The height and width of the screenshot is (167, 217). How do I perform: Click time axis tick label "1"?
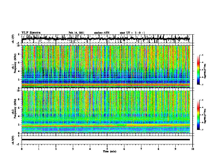[x=39, y=149]
